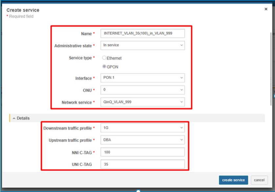This screenshot has width=275, height=192.
Task: Click the dialog's vertical scrollbar
Action: [x=271, y=69]
